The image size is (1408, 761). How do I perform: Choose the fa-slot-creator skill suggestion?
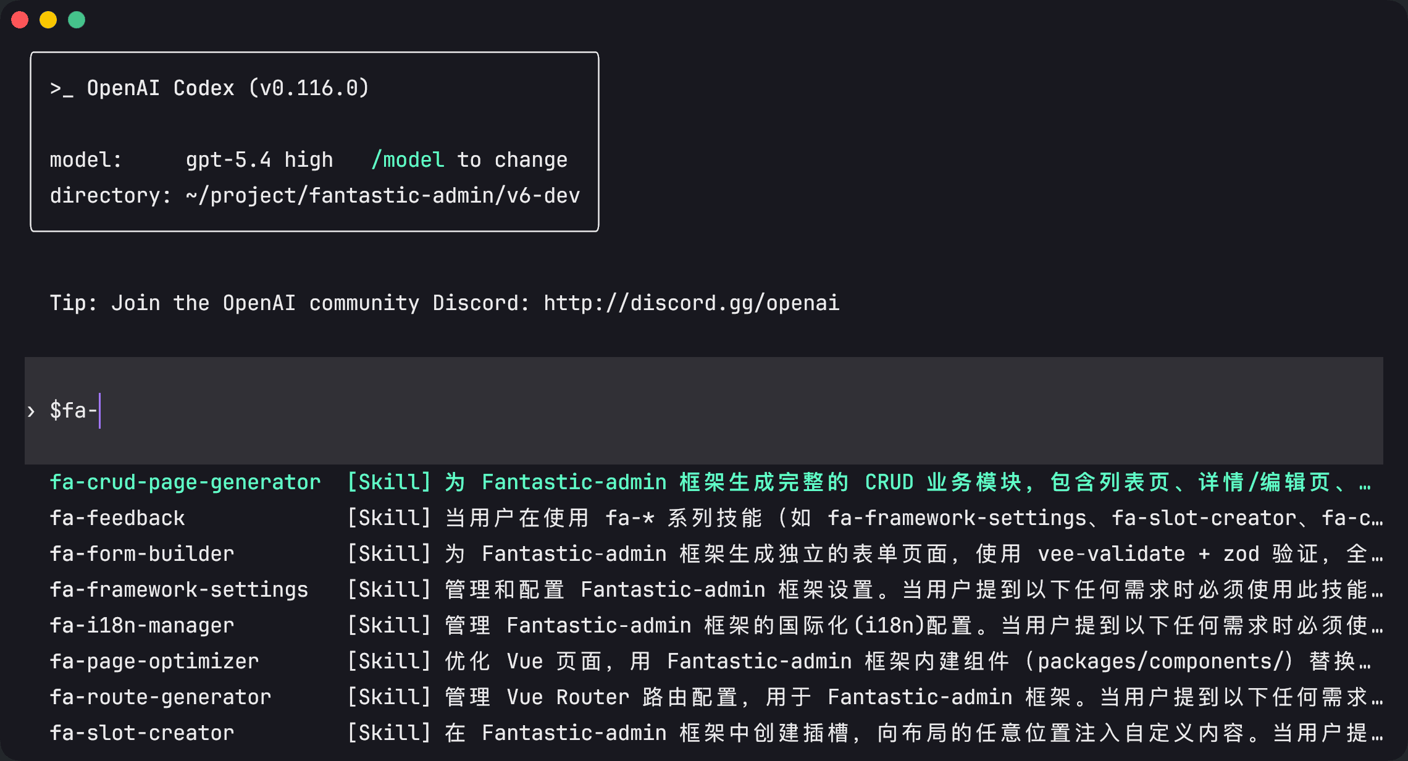(142, 733)
